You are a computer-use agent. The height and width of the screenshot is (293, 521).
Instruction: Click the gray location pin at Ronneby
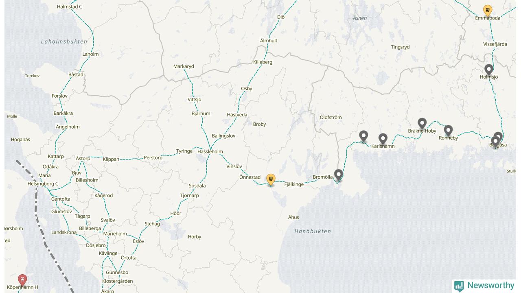click(448, 131)
